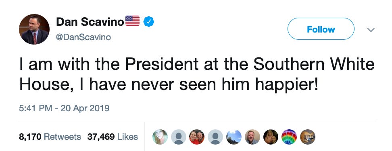The width and height of the screenshot is (392, 151).
Task: Click the American flag emoji beside the name
Action: pos(132,21)
